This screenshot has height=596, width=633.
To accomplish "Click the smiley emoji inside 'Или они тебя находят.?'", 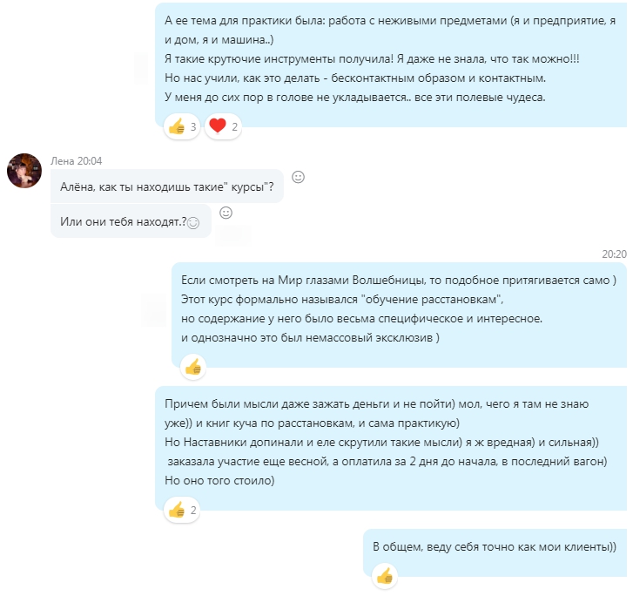I will tap(193, 223).
